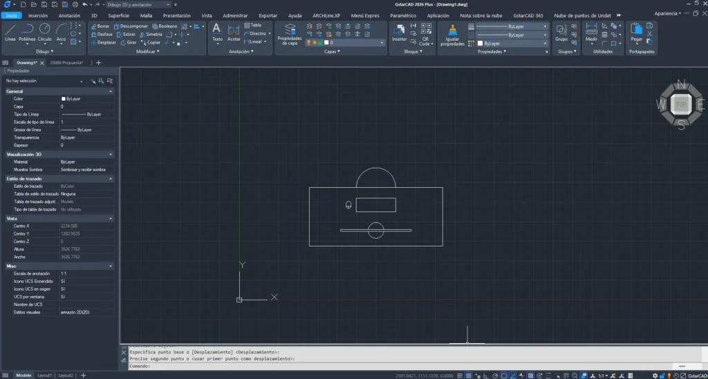
Task: Toggle object snap tracking in status bar
Action: [x=513, y=375]
